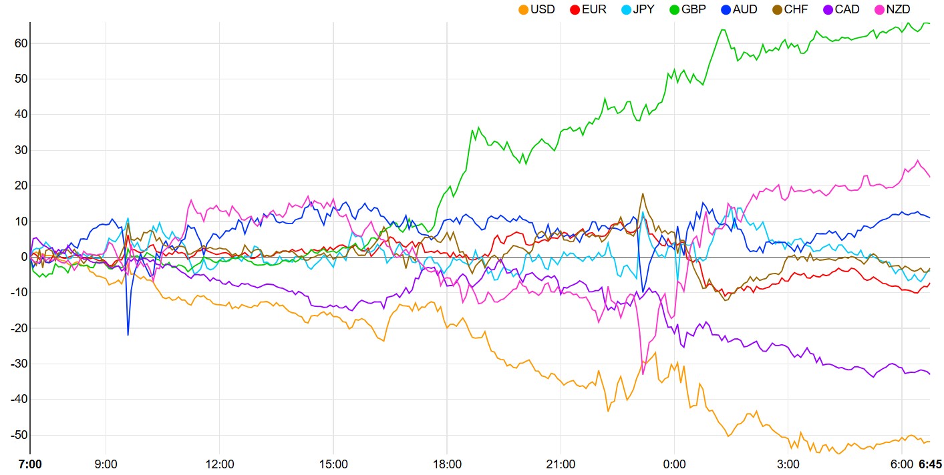Select the CAD legend text label
This screenshot has height=475, width=944.
(848, 9)
